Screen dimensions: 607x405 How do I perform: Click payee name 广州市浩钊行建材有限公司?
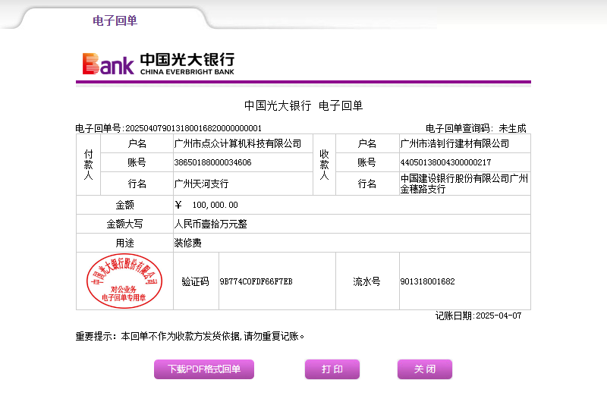(454, 143)
